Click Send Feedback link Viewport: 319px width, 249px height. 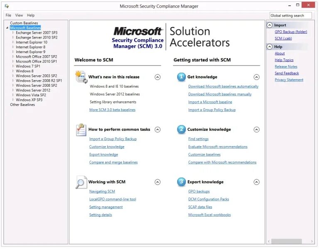[x=287, y=73]
